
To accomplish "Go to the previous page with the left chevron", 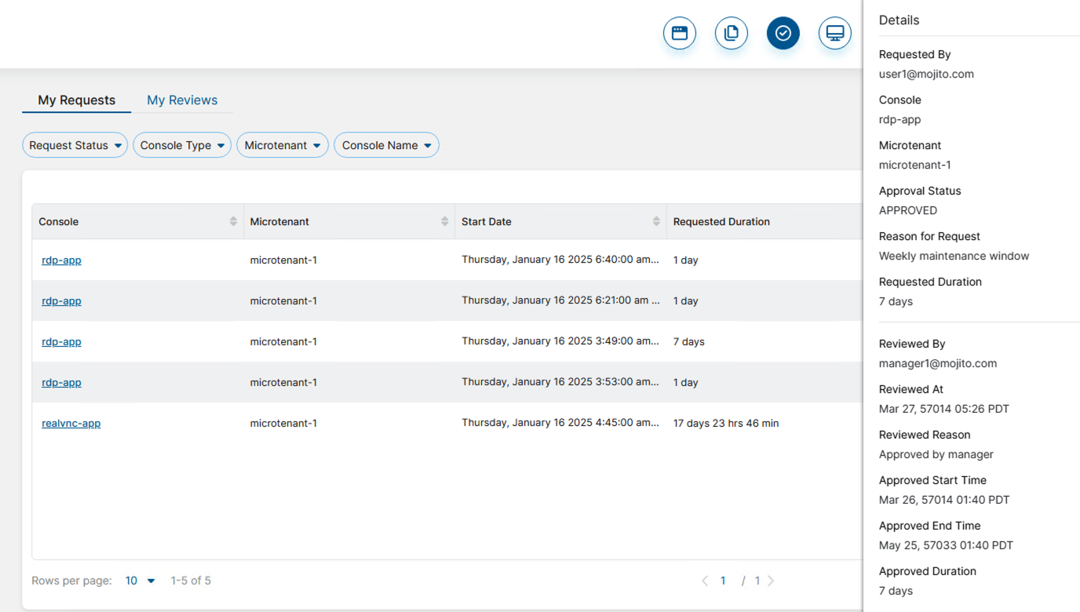I will (x=705, y=581).
